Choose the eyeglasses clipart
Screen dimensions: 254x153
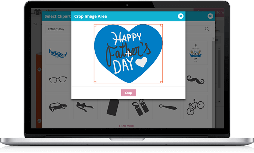(58, 80)
